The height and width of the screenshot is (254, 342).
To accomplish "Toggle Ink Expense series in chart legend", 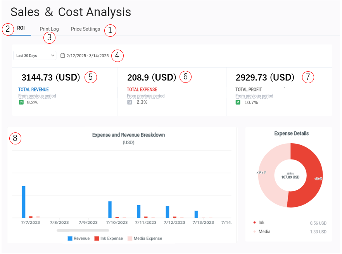I will 109,239.
